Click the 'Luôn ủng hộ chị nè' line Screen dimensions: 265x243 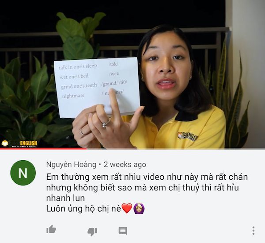83,208
